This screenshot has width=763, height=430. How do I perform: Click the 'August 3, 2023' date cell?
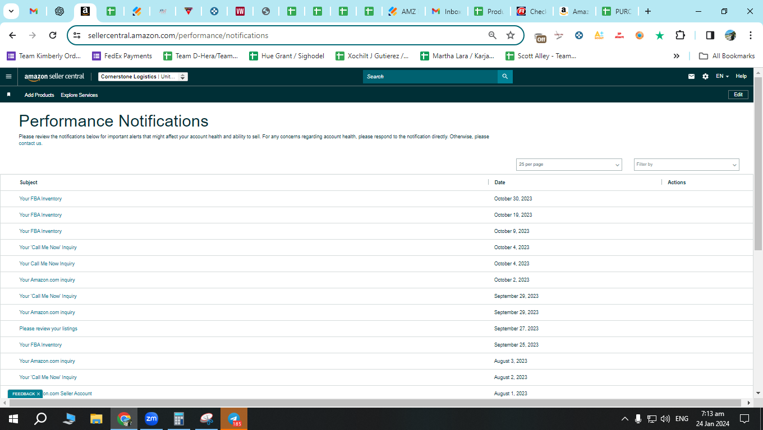[x=511, y=361]
